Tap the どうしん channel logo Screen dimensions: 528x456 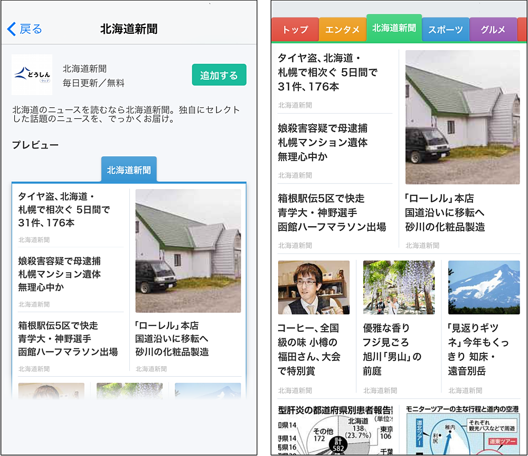[32, 75]
